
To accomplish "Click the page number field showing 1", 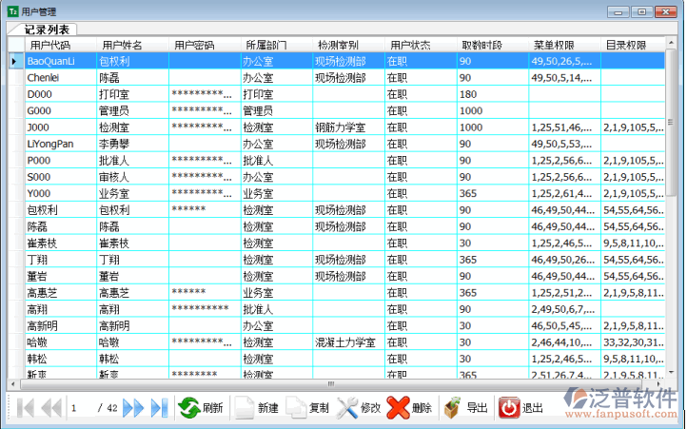I will pyautogui.click(x=82, y=408).
